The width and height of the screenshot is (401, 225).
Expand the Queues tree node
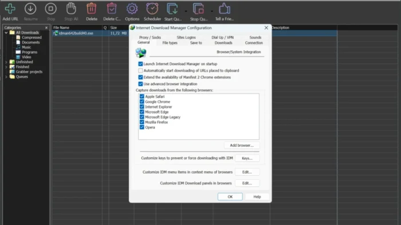6,77
